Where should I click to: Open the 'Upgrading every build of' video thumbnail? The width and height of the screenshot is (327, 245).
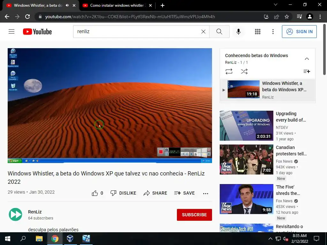tap(246, 126)
